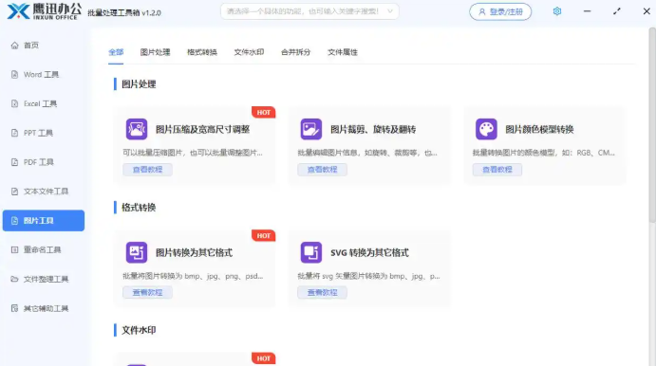Switch to the 图片处理 tab
Screen dimensions: 656x366
pyautogui.click(x=155, y=52)
